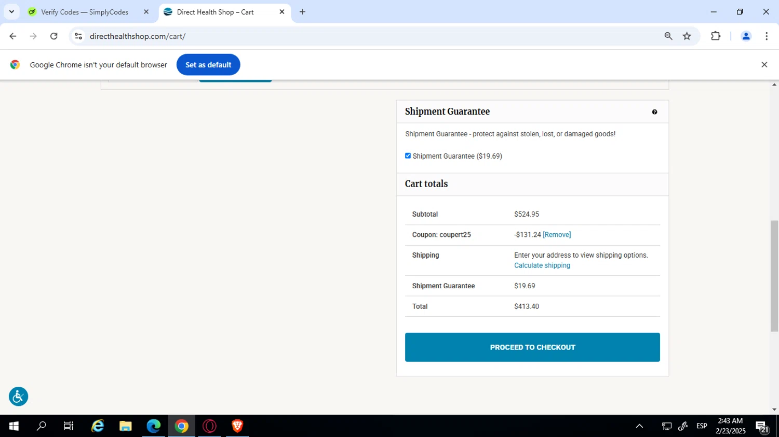Image resolution: width=779 pixels, height=437 pixels.
Task: Open the Windows Start menu
Action: click(x=14, y=426)
